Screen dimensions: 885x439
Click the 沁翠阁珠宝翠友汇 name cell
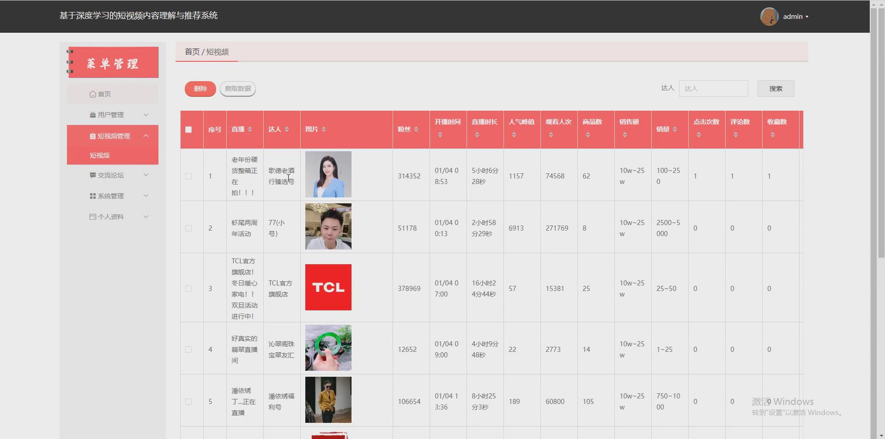(x=281, y=350)
